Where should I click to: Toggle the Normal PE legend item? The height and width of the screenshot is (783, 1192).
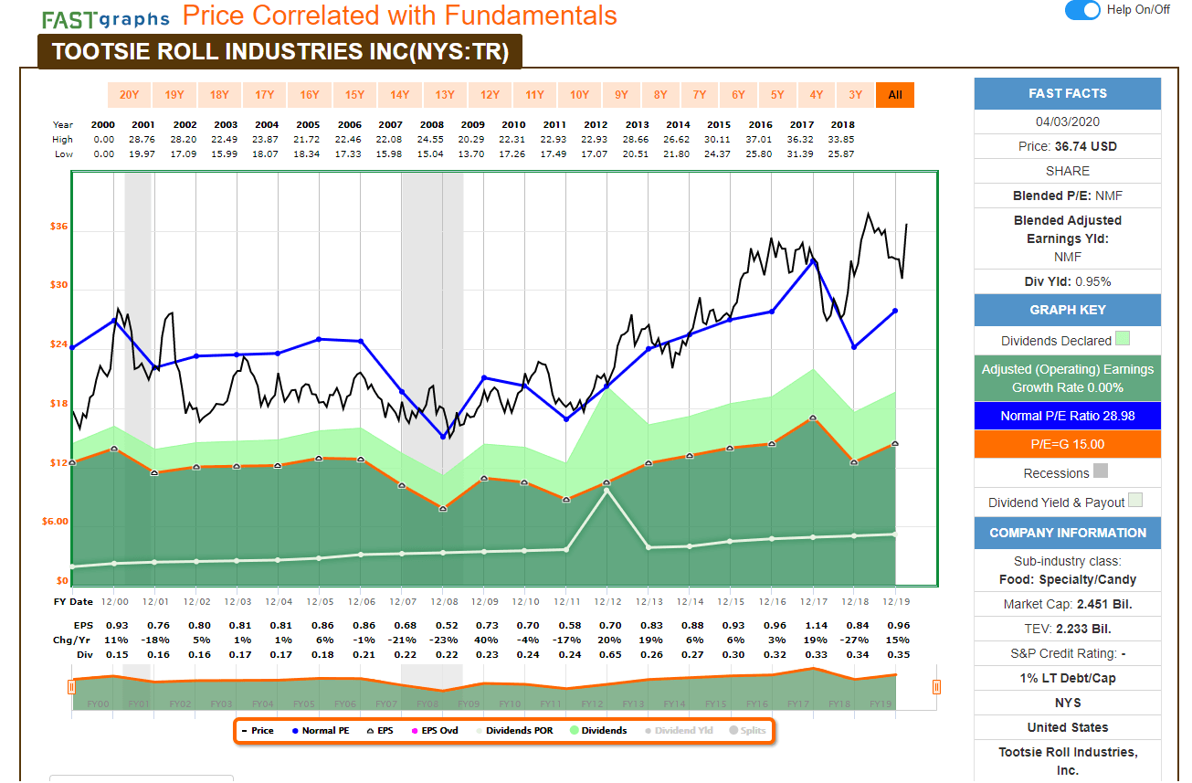(320, 731)
